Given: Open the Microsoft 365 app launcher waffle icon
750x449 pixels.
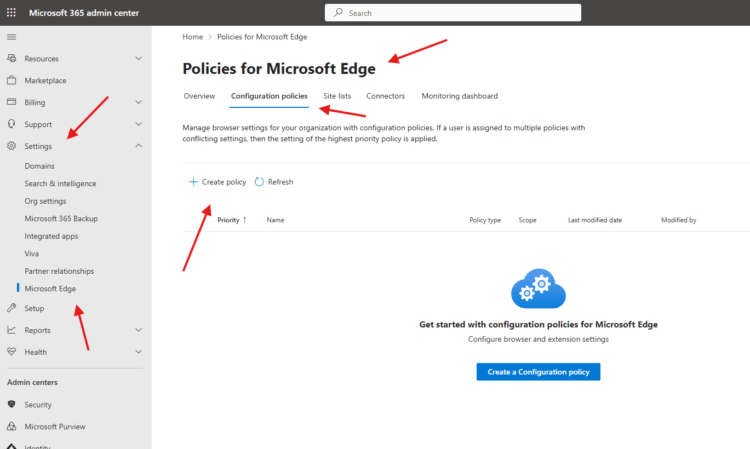Looking at the screenshot, I should pos(11,12).
